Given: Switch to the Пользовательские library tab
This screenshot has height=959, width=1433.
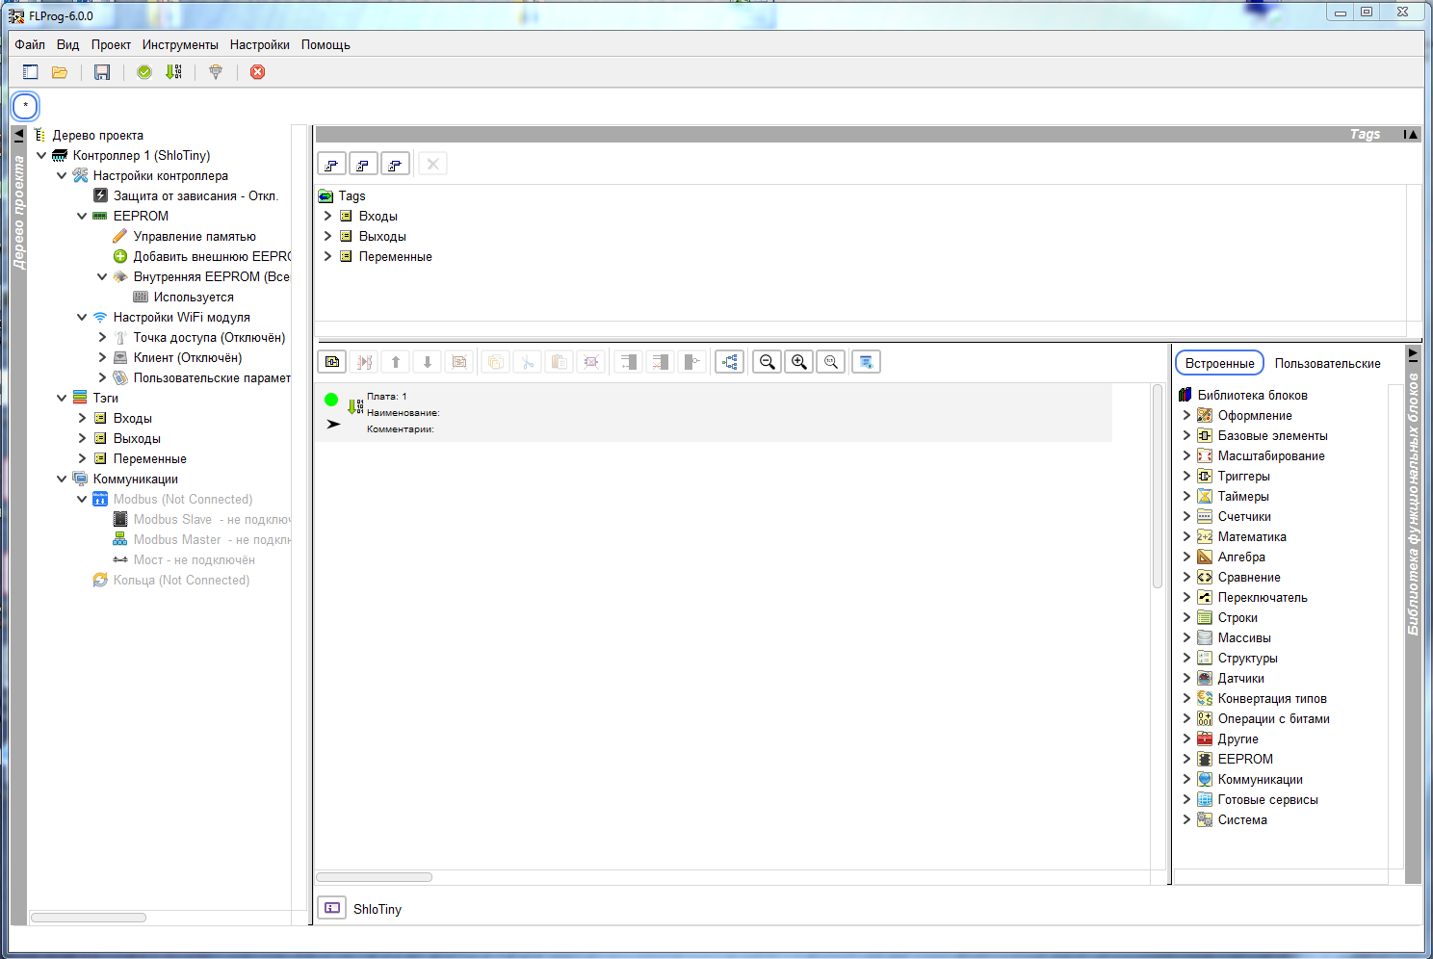Looking at the screenshot, I should point(1328,363).
